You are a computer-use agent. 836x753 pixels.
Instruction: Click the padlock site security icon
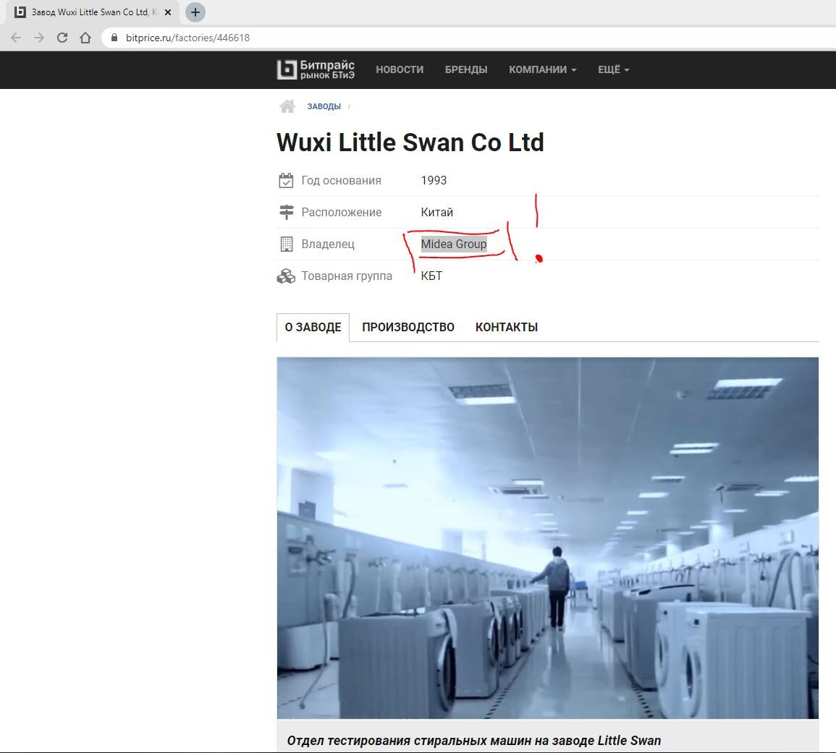[114, 38]
